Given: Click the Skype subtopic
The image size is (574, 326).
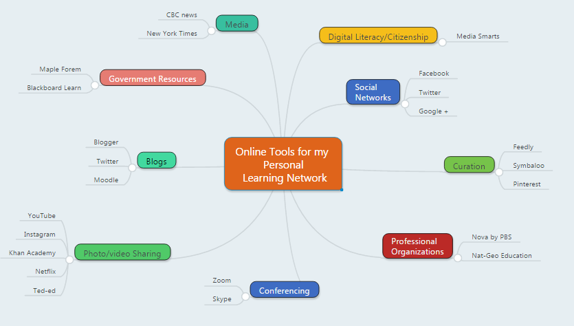Looking at the screenshot, I should tap(222, 299).
